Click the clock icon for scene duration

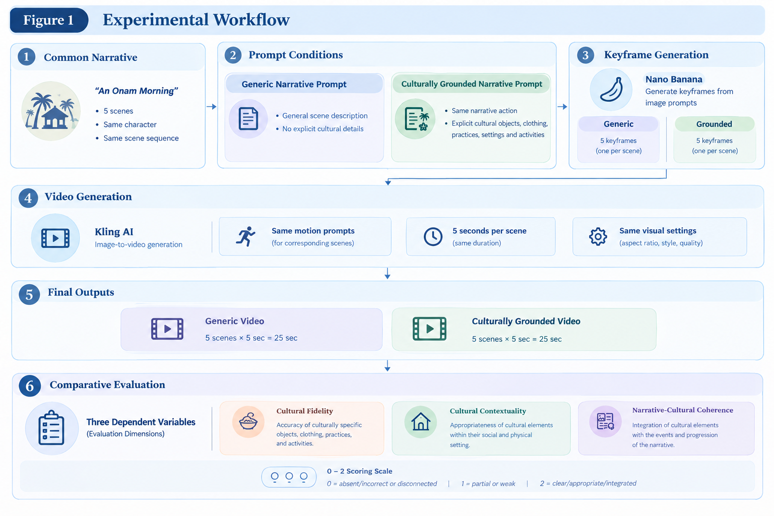point(433,236)
